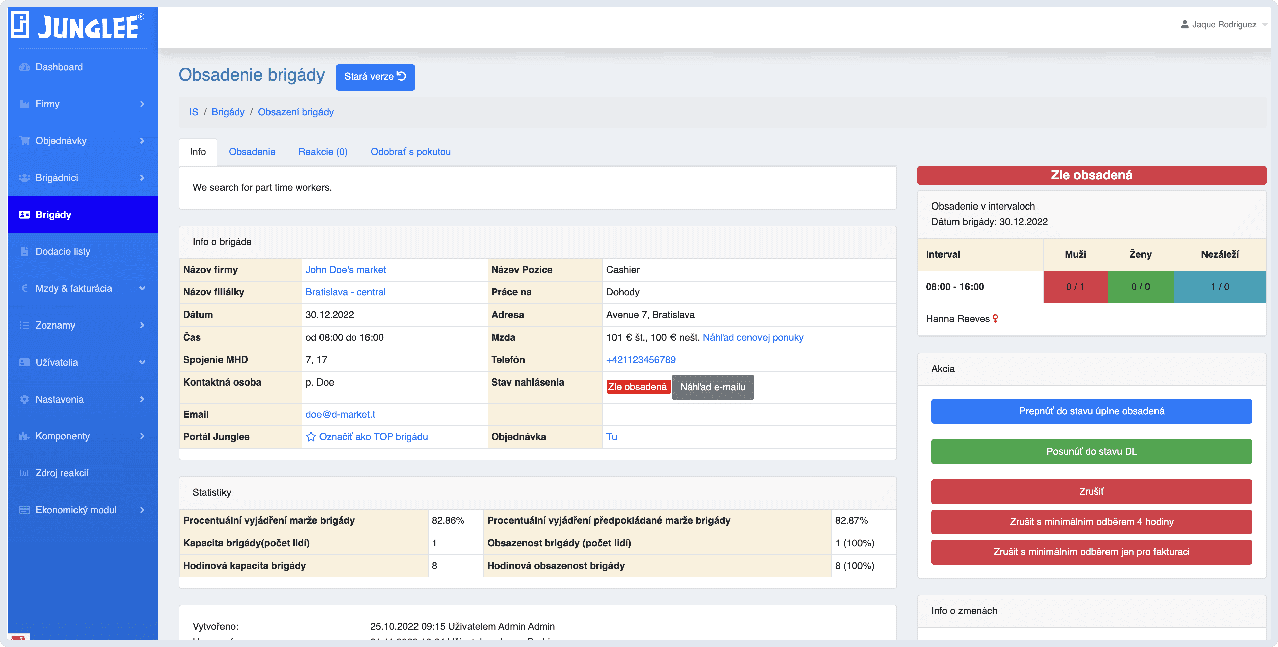Expand the Firmy submenu chevron
The image size is (1278, 647).
point(142,104)
